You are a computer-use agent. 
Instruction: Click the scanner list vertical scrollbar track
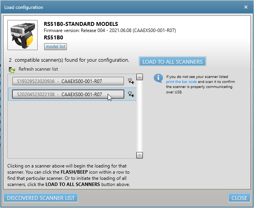[140, 116]
